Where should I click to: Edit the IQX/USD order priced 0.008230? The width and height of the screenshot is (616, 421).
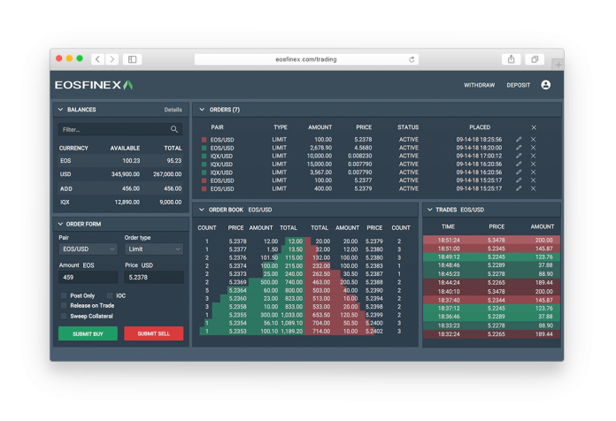tap(519, 156)
